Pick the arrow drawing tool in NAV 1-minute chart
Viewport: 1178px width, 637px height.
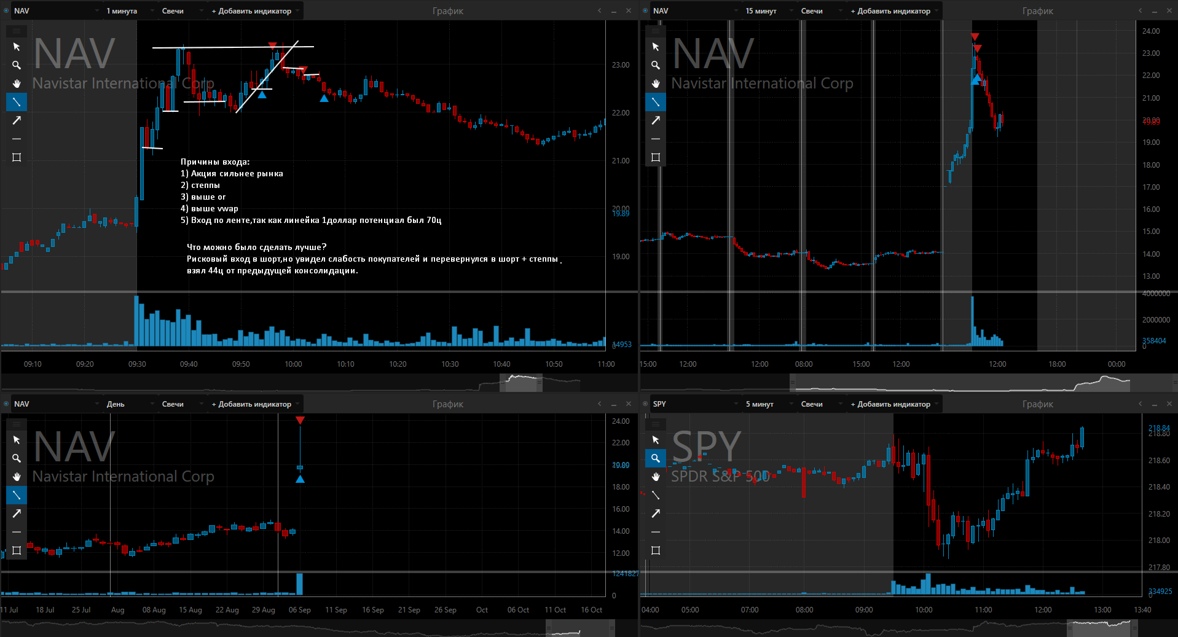17,120
